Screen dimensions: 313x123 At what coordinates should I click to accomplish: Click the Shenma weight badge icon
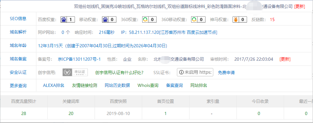click(x=240, y=19)
